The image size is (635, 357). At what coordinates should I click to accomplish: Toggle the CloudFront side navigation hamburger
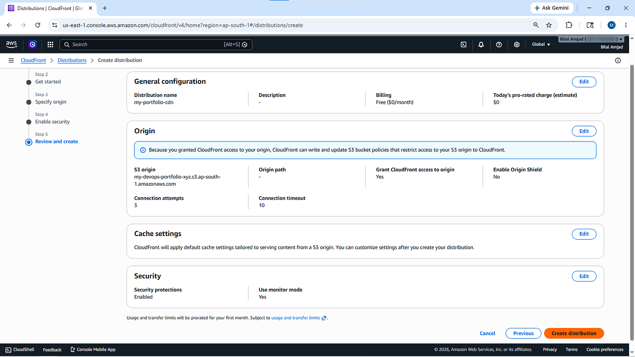(x=11, y=60)
